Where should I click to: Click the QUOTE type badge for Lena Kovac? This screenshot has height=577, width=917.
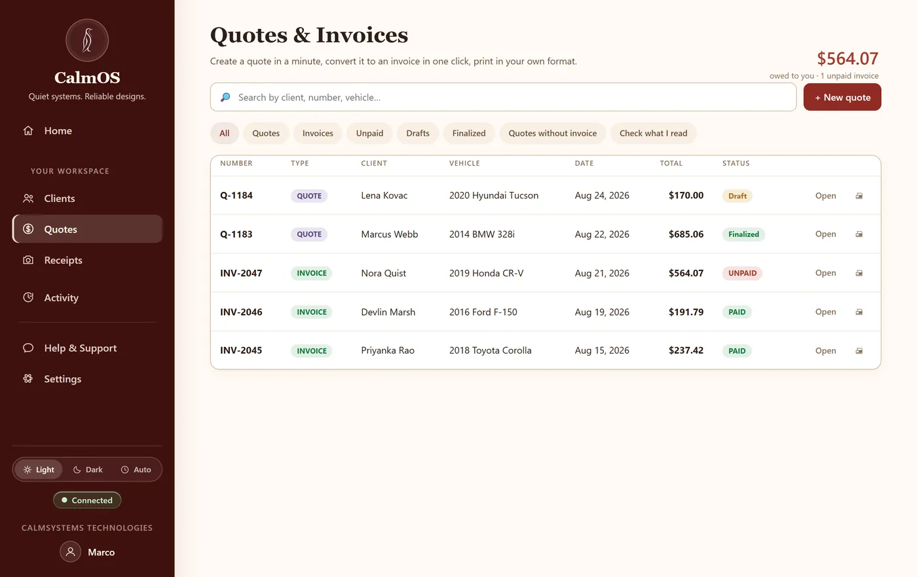click(x=309, y=196)
